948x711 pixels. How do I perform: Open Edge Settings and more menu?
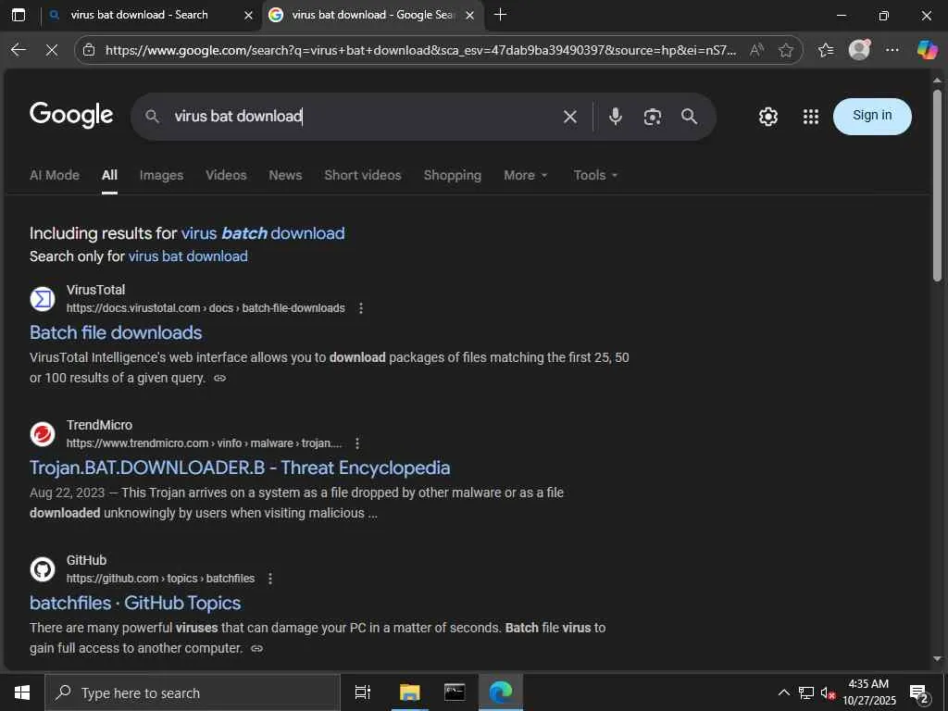(x=892, y=50)
